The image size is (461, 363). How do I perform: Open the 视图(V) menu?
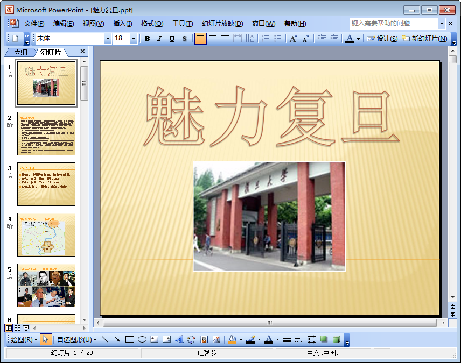click(x=93, y=24)
